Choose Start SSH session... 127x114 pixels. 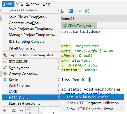tap(31, 104)
